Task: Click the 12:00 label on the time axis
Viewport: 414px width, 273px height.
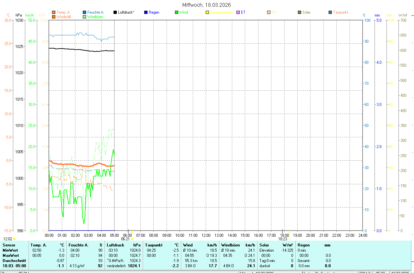Action: tap(206, 235)
